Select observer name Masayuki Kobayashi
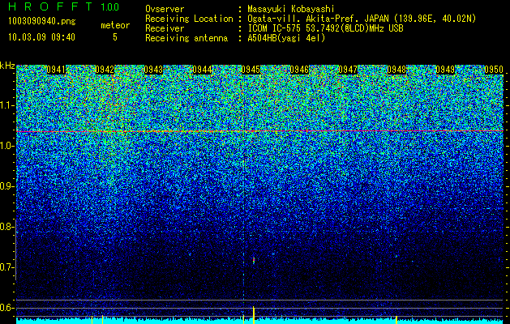The height and width of the screenshot is (324, 510). (291, 10)
